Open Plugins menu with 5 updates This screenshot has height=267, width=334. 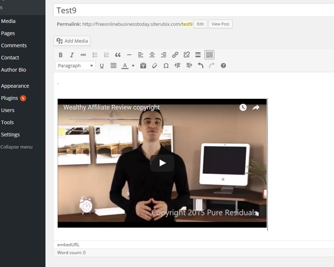[x=13, y=98]
